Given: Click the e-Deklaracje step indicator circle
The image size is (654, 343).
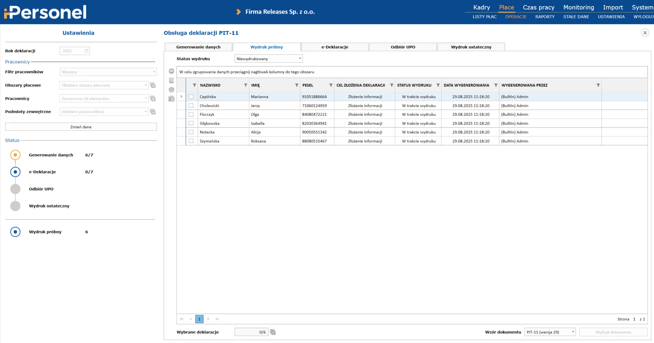Looking at the screenshot, I should click(x=15, y=172).
